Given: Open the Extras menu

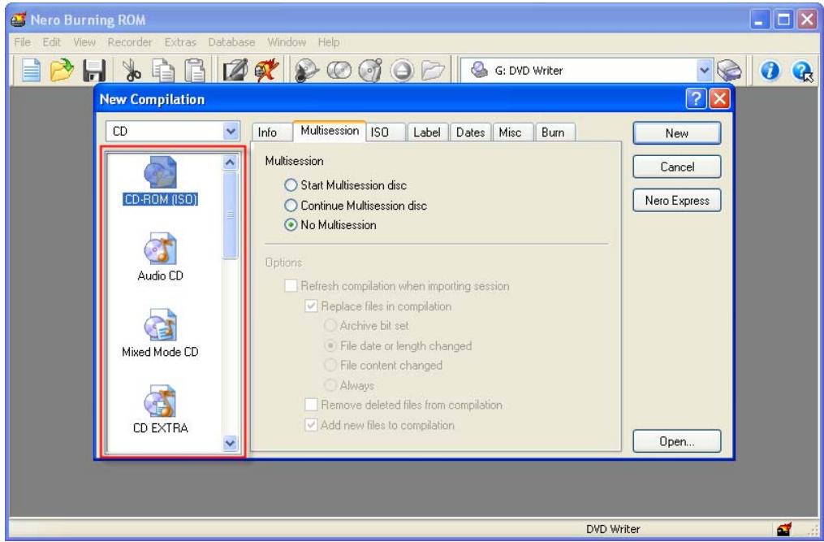Looking at the screenshot, I should [180, 42].
